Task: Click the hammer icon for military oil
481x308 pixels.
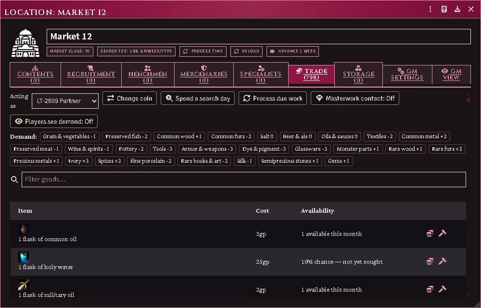Action: click(443, 289)
